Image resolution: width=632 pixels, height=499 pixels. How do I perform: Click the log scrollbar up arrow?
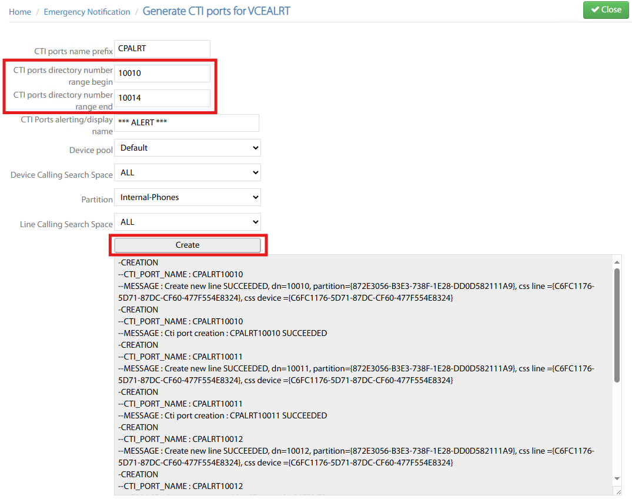tap(617, 262)
